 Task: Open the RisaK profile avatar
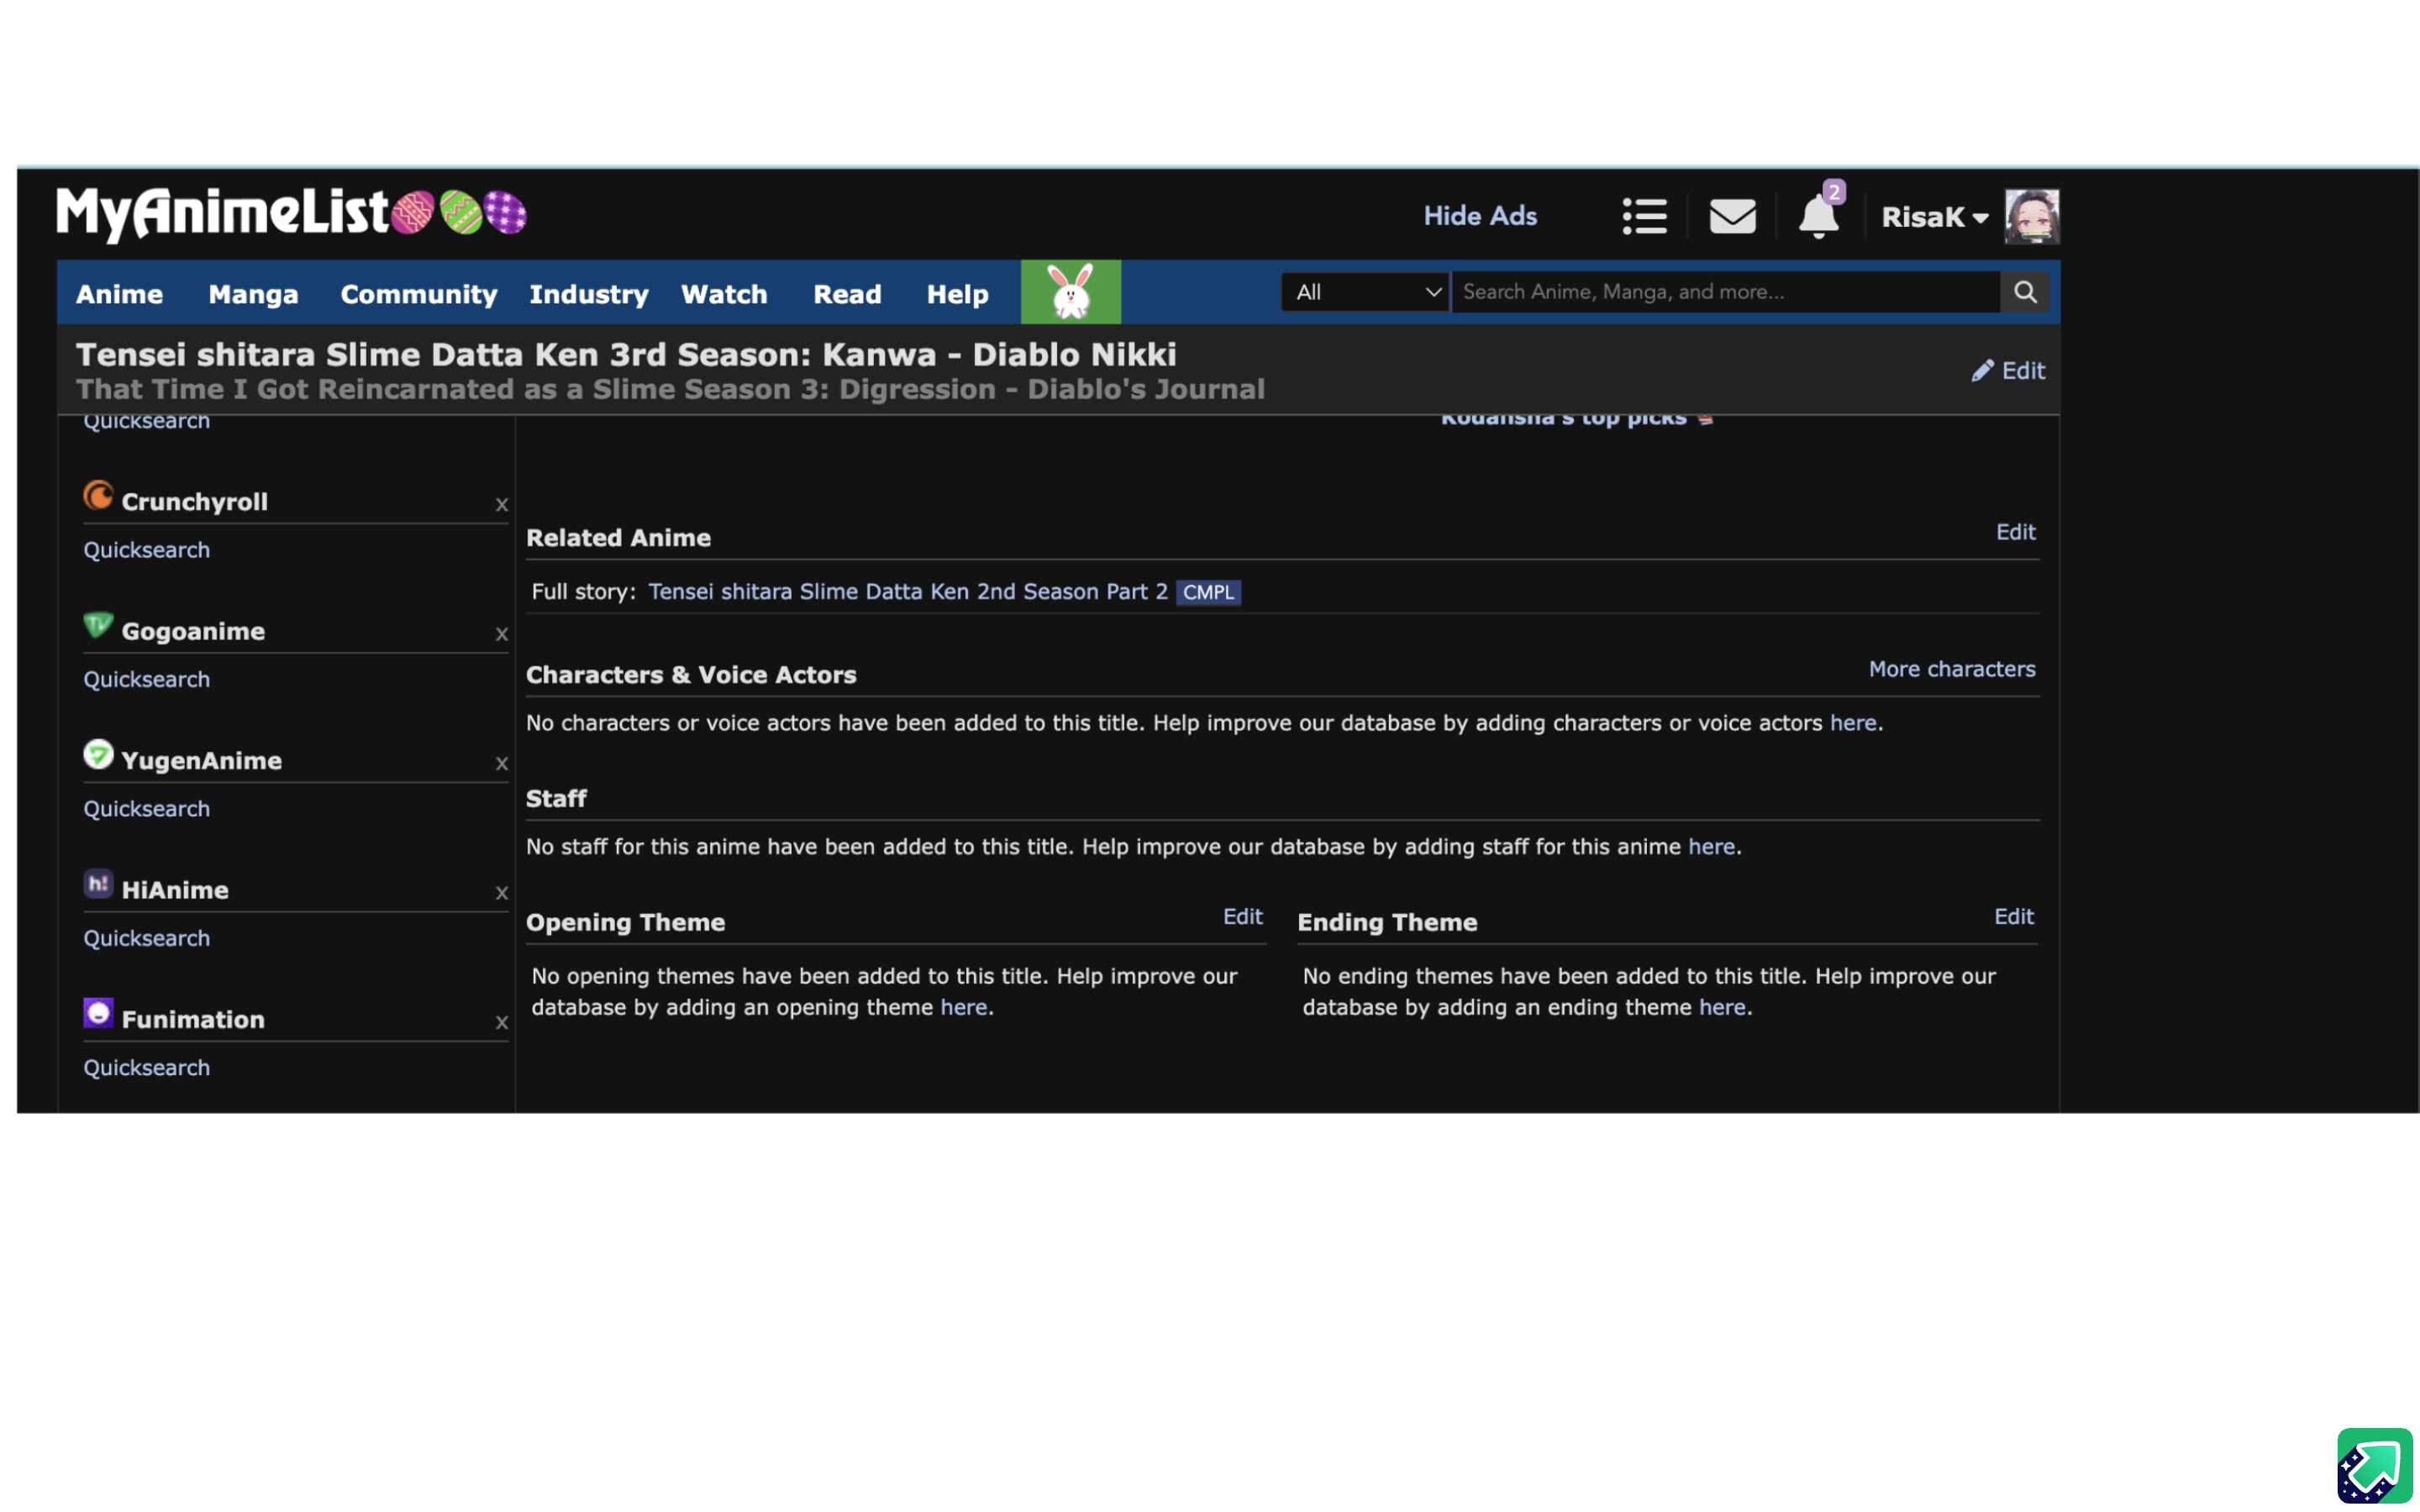[x=2031, y=216]
